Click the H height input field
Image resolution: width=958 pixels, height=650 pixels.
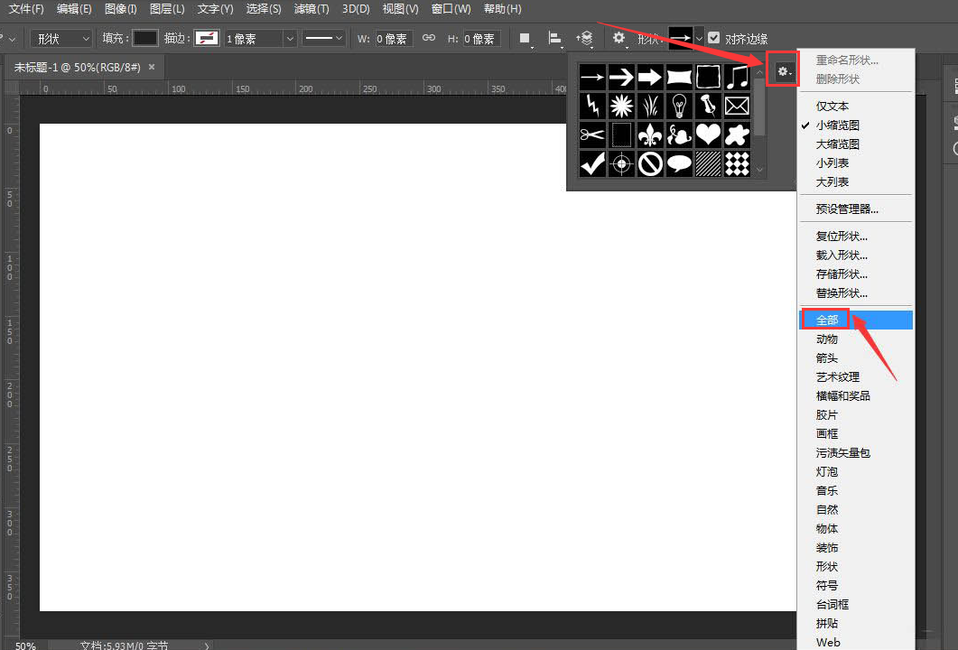tap(481, 39)
